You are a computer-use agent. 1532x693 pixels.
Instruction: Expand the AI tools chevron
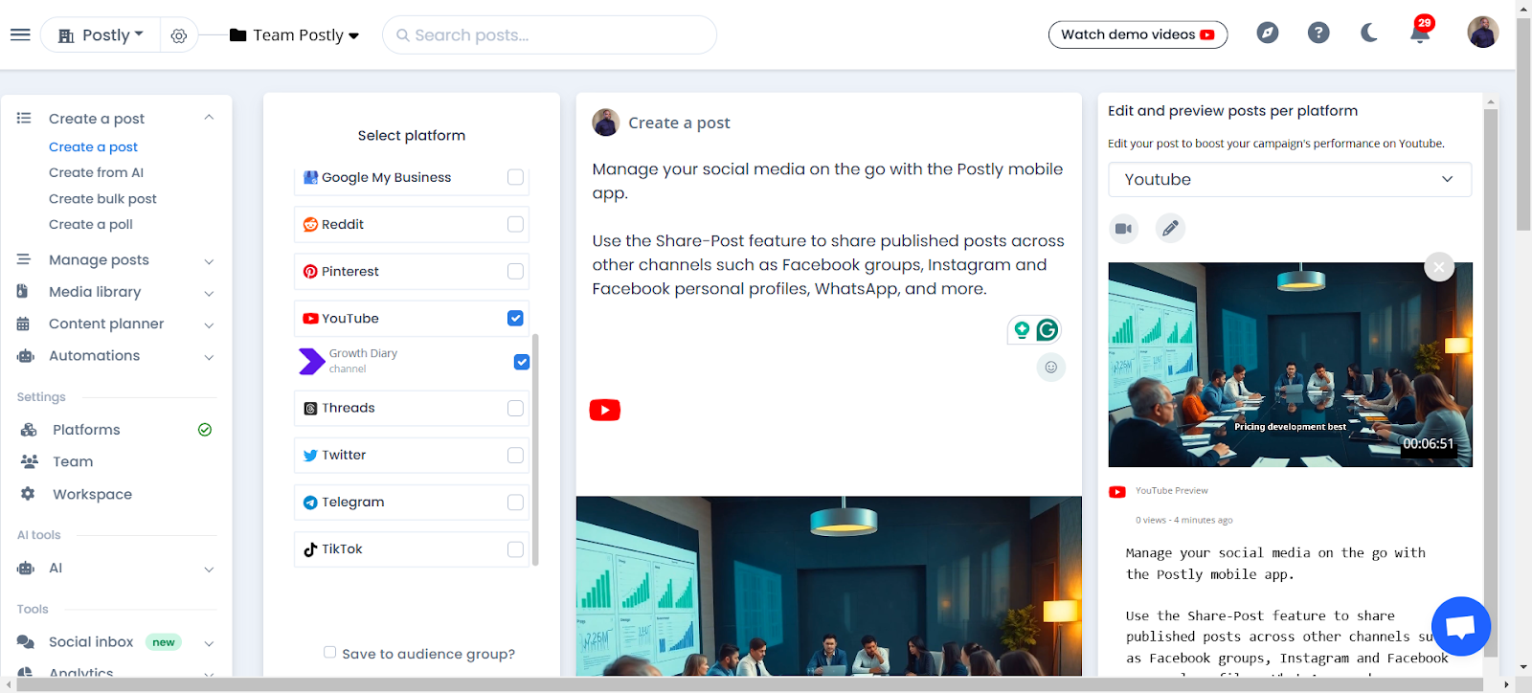(209, 569)
